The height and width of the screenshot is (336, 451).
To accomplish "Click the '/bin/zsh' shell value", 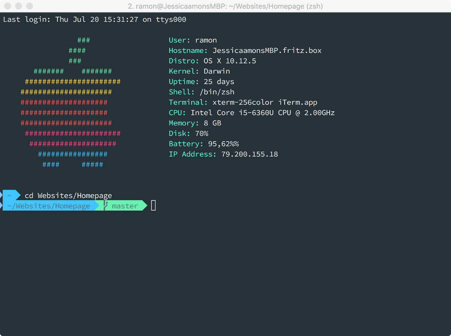I will pos(217,92).
